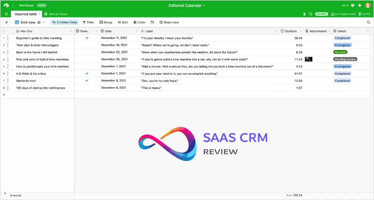Screen dimensions: 374x200
Task: Click the 2 hidden fields button
Action: (x=65, y=23)
